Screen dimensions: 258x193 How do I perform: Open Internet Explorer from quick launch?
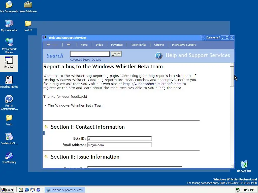27,190
